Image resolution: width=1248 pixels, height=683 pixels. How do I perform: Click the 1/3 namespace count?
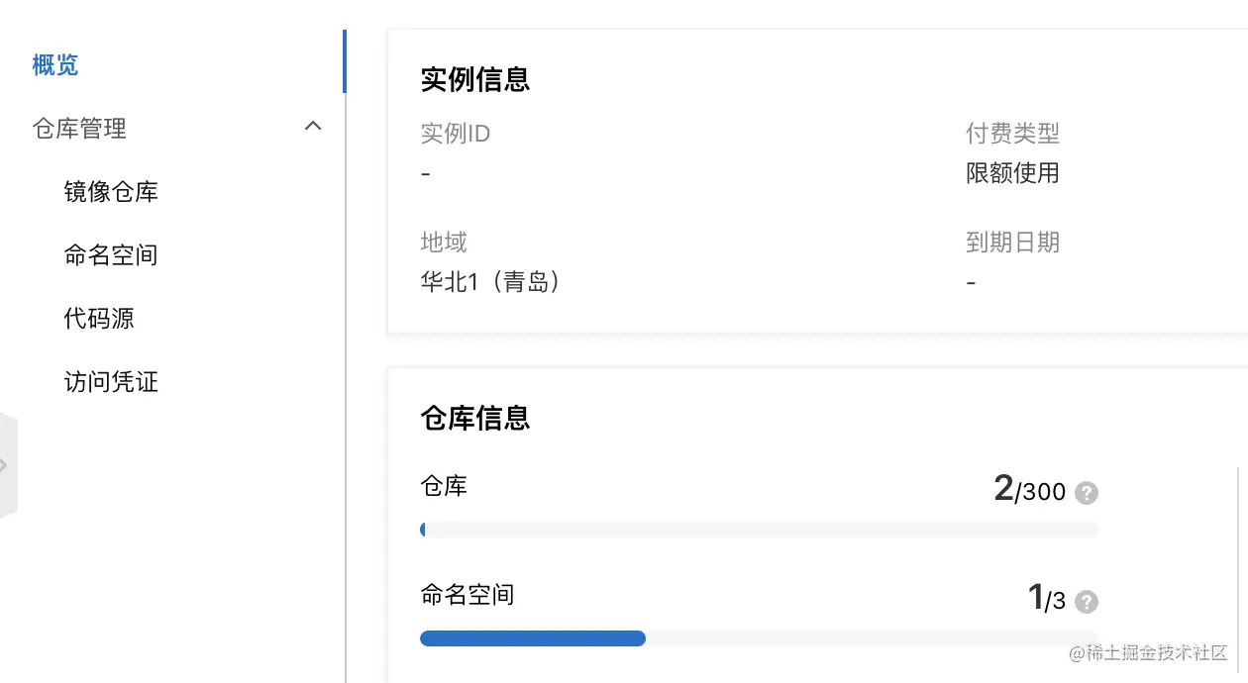(x=1047, y=599)
